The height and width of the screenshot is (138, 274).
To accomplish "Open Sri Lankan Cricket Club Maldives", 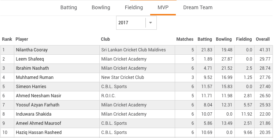I will click(133, 50).
